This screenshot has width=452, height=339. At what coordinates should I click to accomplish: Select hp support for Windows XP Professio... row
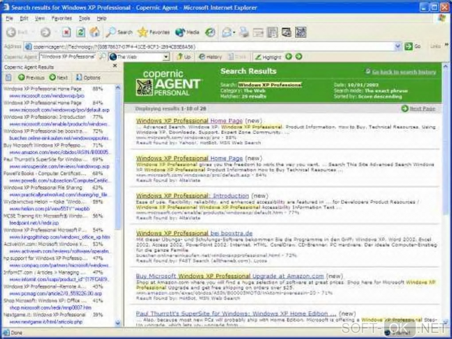pos(53,258)
